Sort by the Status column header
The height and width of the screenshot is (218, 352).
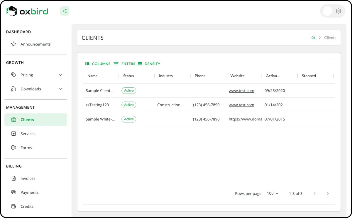(x=128, y=76)
